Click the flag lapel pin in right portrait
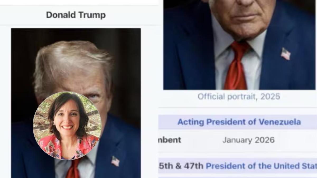 pyautogui.click(x=286, y=54)
